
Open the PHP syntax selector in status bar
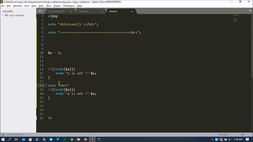pos(242,135)
